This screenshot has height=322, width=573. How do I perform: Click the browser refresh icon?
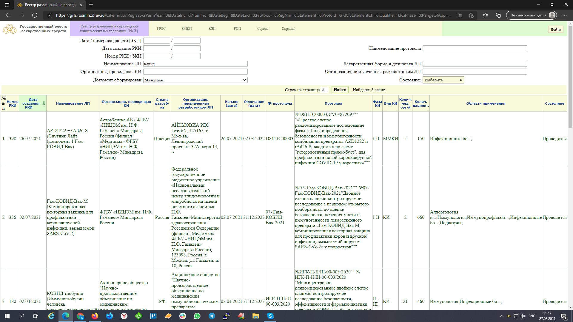tap(35, 15)
